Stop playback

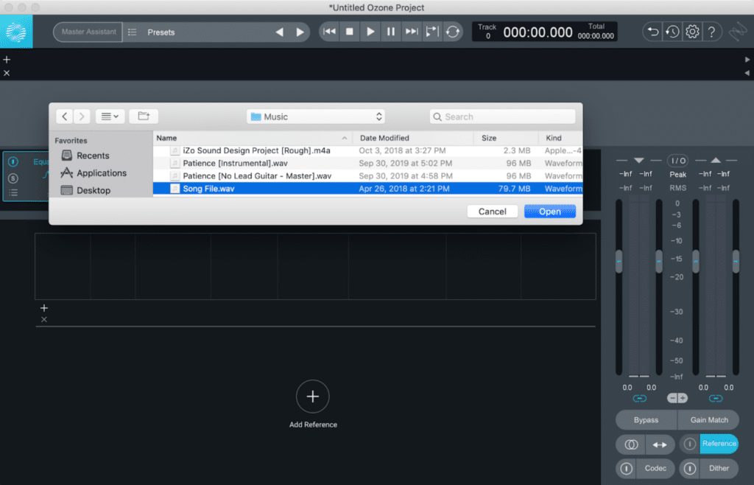tap(350, 32)
